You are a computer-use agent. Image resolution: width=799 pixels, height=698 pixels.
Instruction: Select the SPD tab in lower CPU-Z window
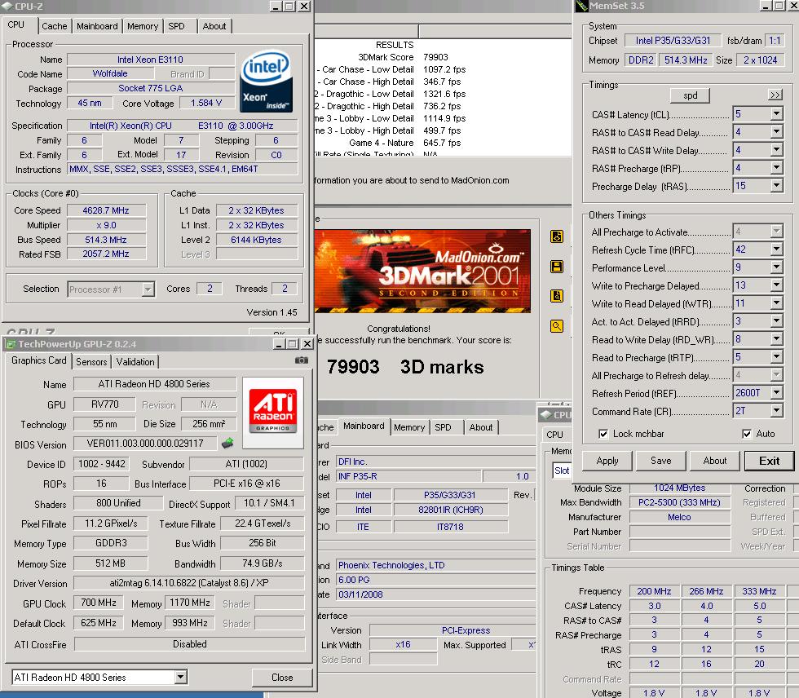click(x=443, y=427)
